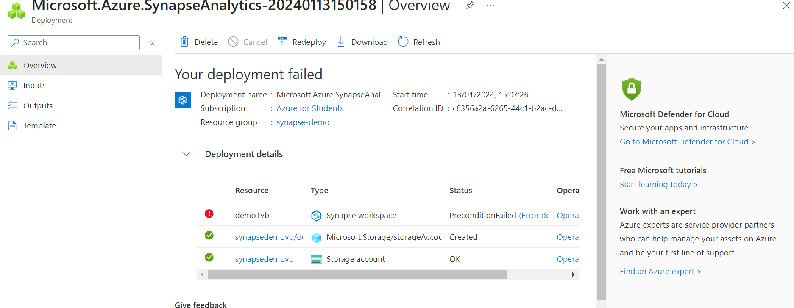The image size is (794, 308).
Task: Collapse the left navigation menu
Action: (152, 42)
